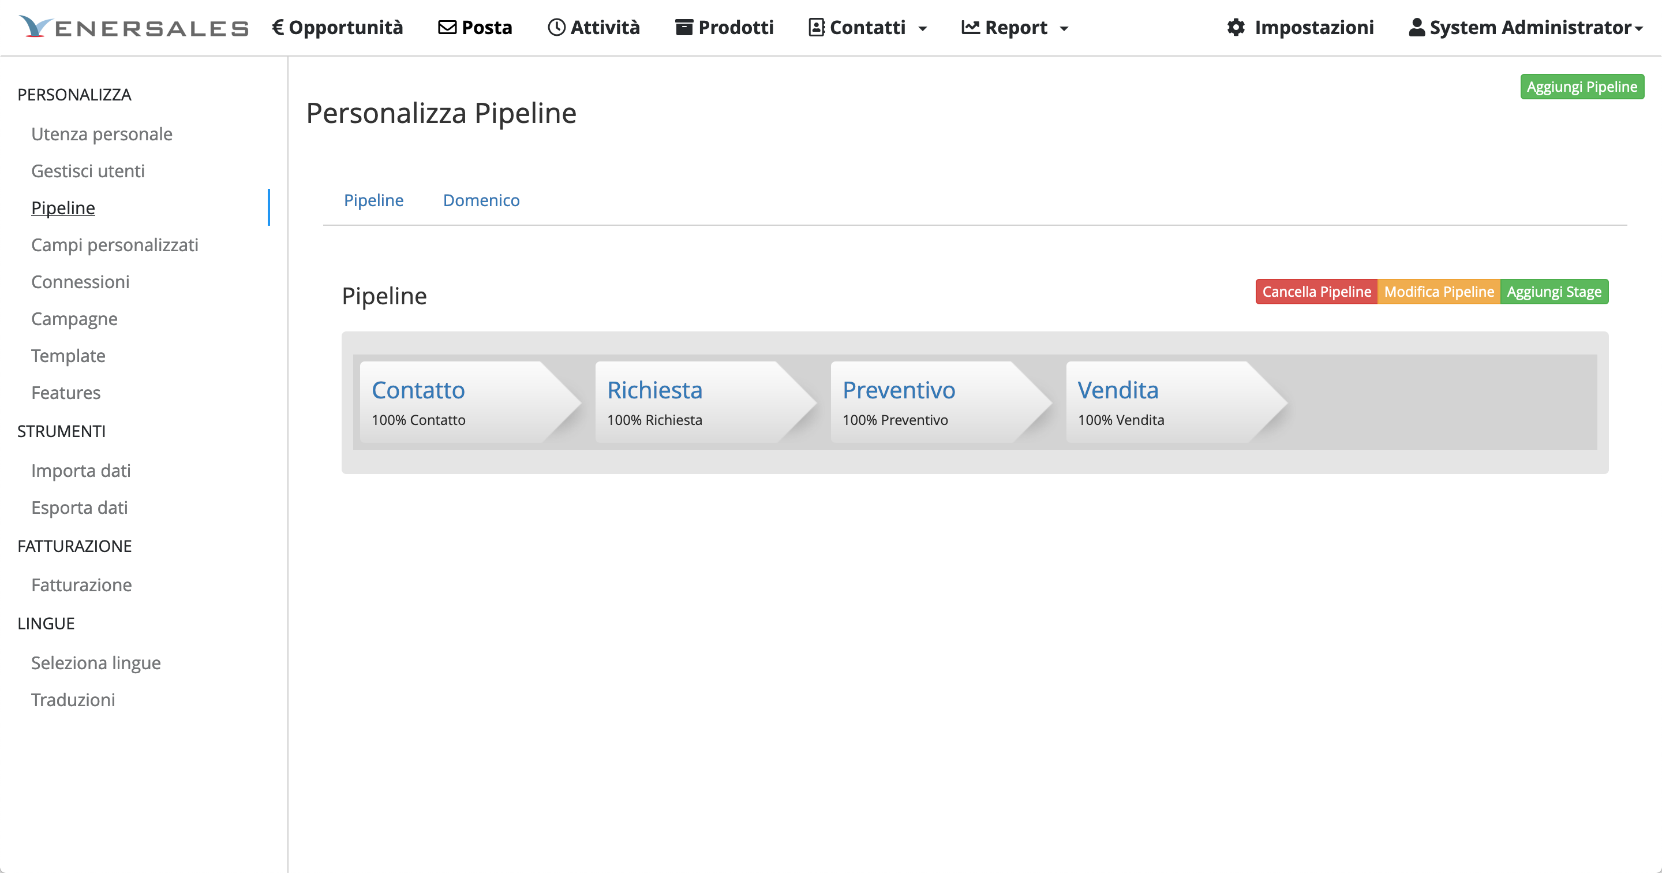Open Fatturazione link in the sidebar
This screenshot has width=1662, height=873.
(81, 585)
